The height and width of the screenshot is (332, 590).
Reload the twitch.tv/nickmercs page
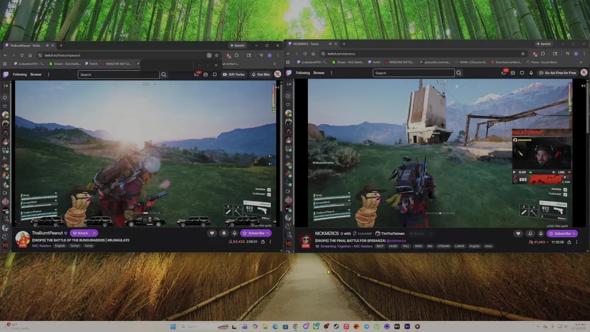pos(305,53)
